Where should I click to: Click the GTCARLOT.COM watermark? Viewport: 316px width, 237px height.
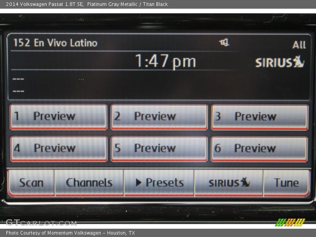[41, 223]
